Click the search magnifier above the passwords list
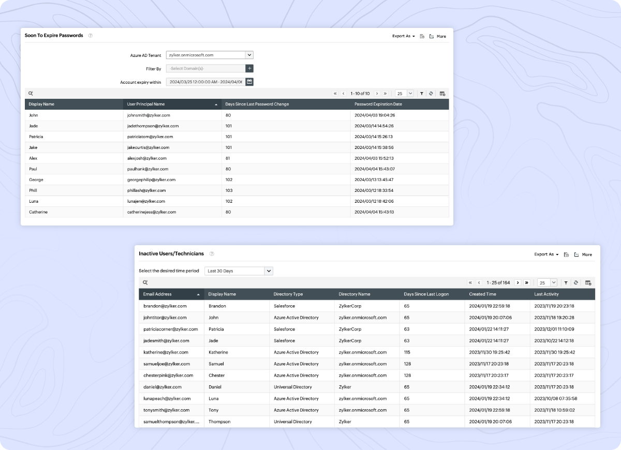The image size is (621, 450). coord(29,93)
